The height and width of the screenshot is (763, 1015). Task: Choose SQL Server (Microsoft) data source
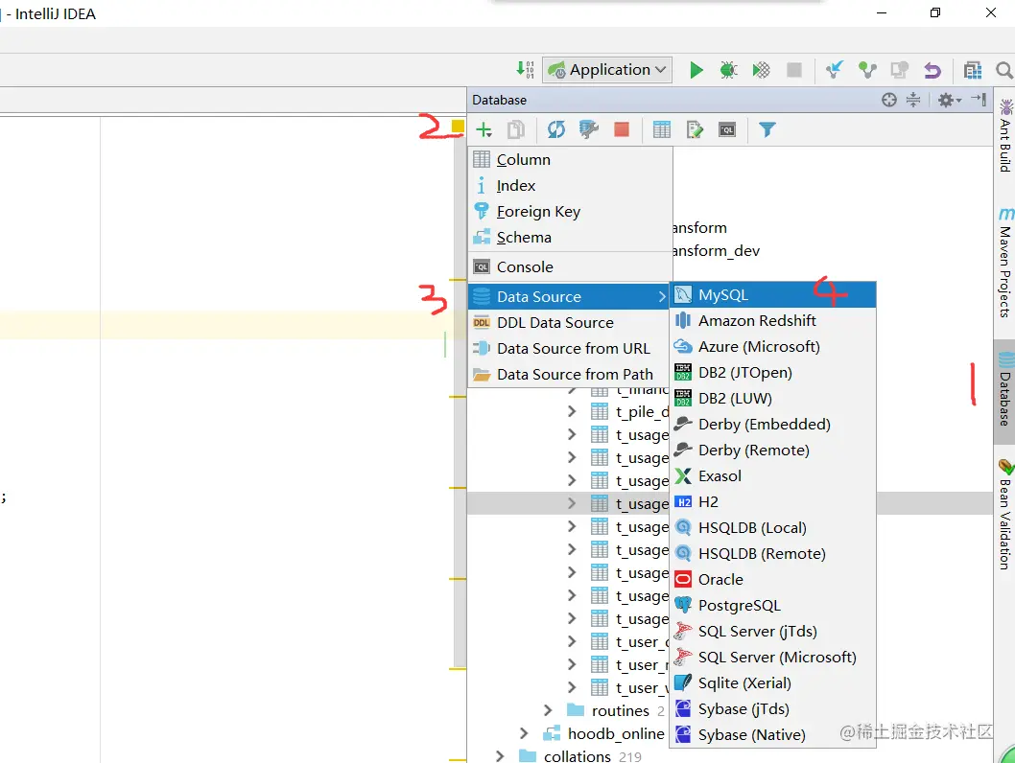click(x=773, y=657)
